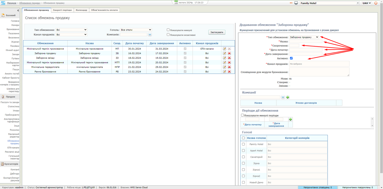Add restriction period with green plus
Screen dimensions: 383x189
(x=290, y=119)
